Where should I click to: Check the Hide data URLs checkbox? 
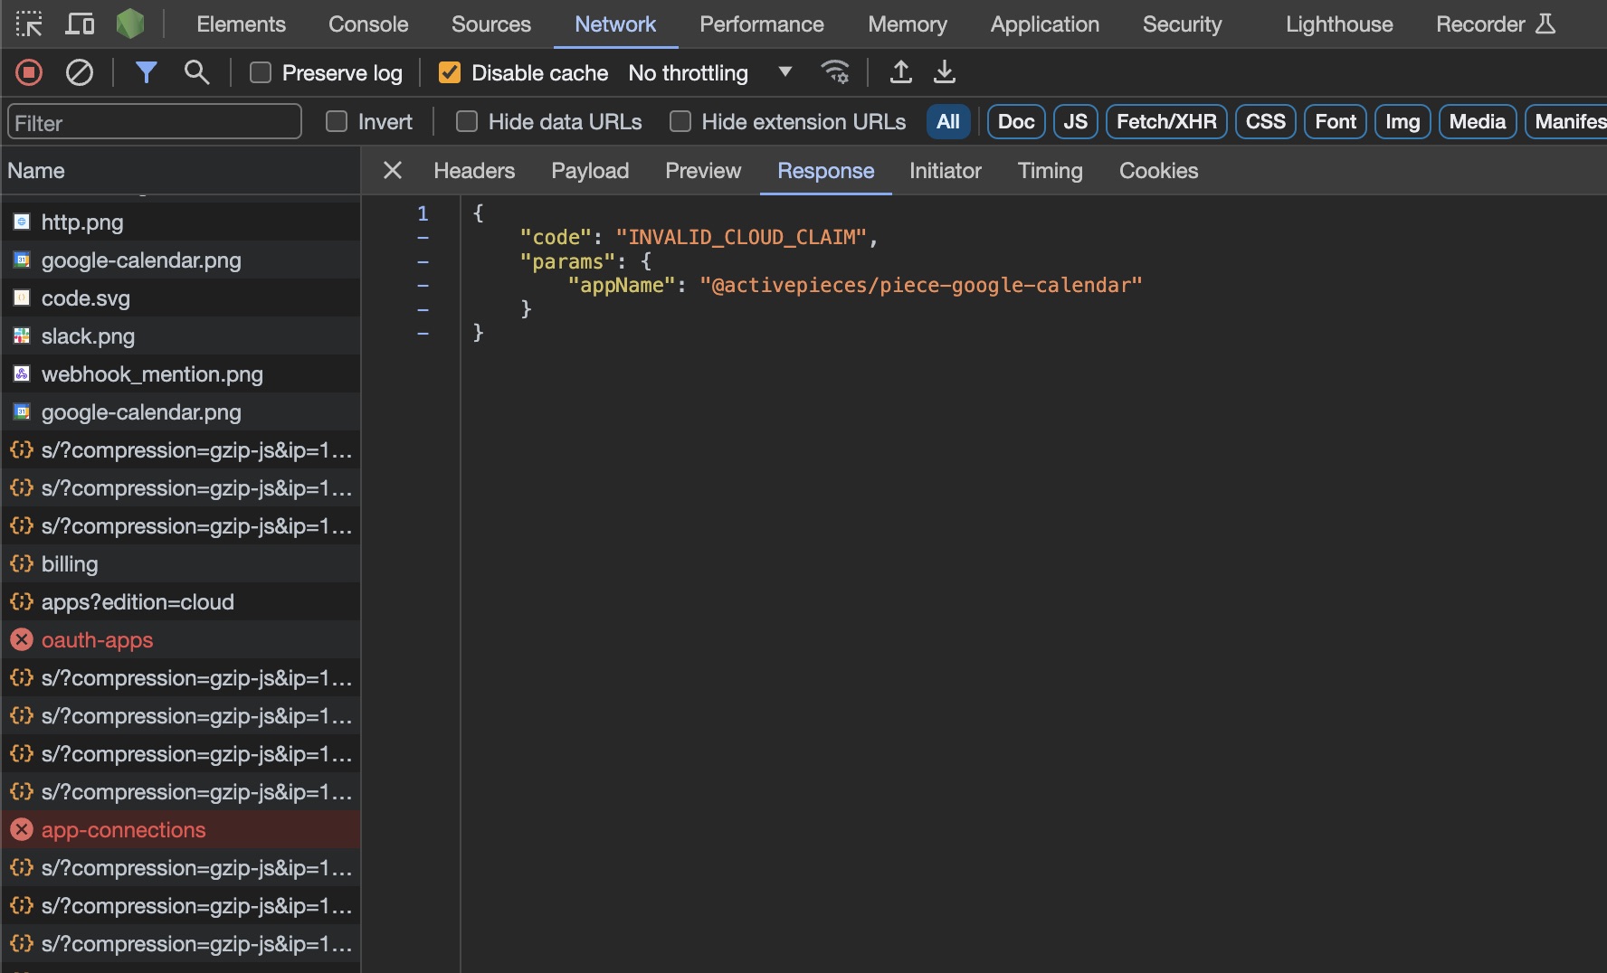467,122
